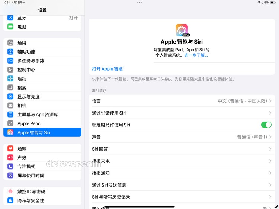Open 多任务与手势 settings

(x=42, y=61)
